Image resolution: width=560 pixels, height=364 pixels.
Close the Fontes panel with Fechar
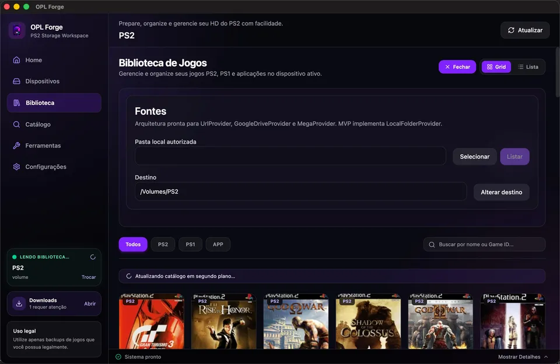tap(457, 66)
